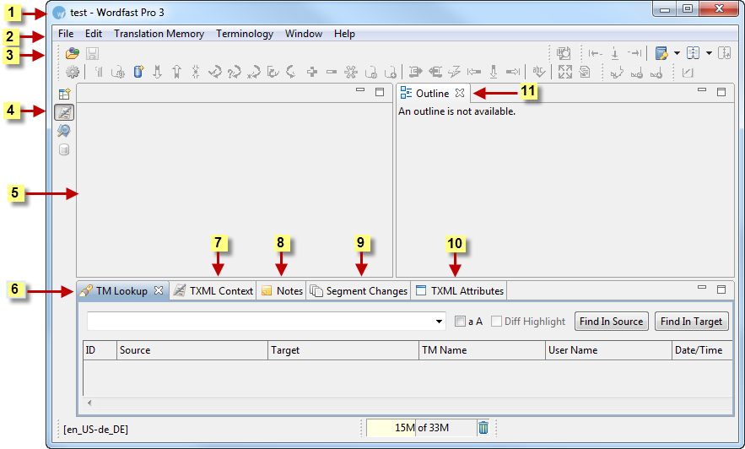Toggle the Diff Highlight checkbox
Viewport: 745px width, 449px height.
[x=497, y=322]
